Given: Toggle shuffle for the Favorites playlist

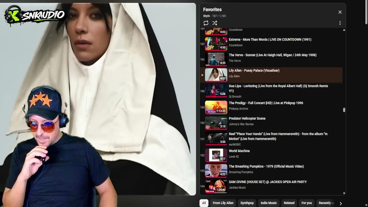Looking at the screenshot, I should click(215, 23).
